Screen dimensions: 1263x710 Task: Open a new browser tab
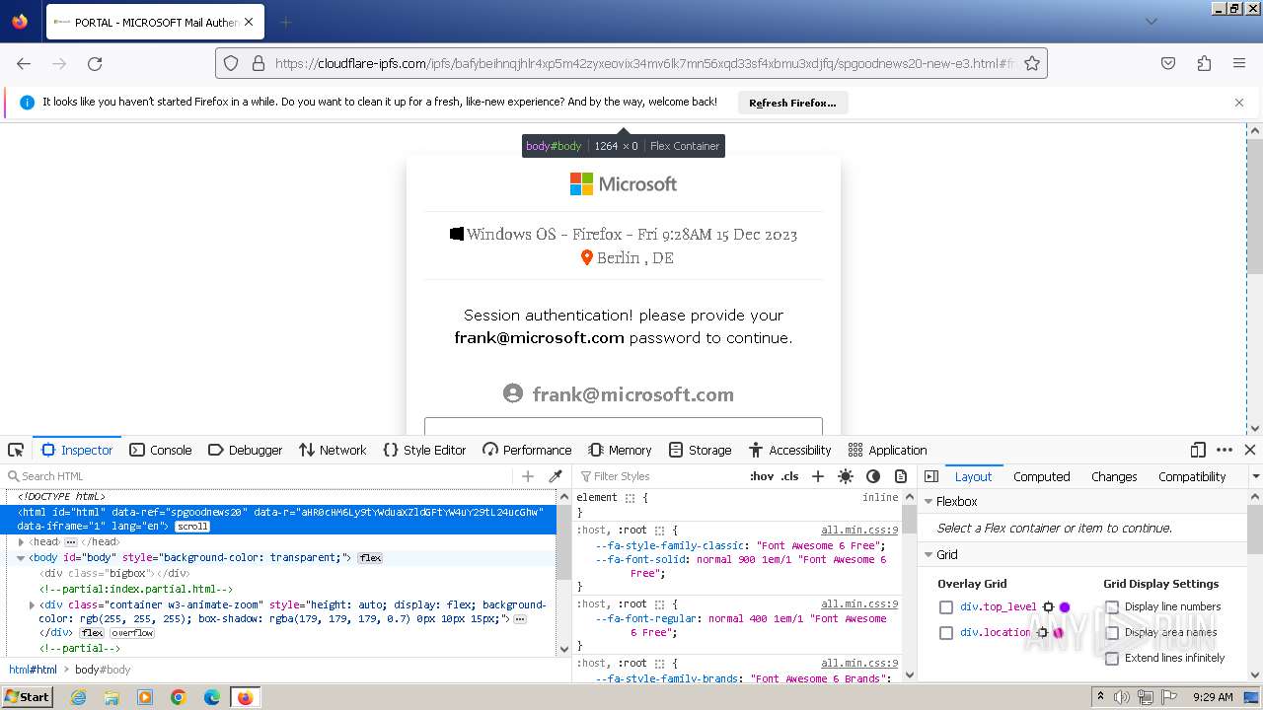click(285, 22)
